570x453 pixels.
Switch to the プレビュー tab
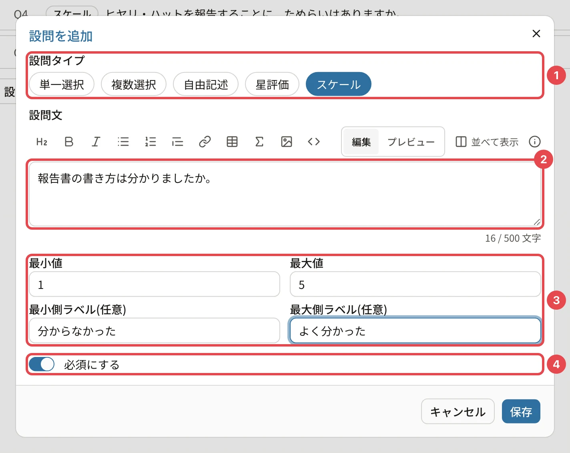point(411,142)
